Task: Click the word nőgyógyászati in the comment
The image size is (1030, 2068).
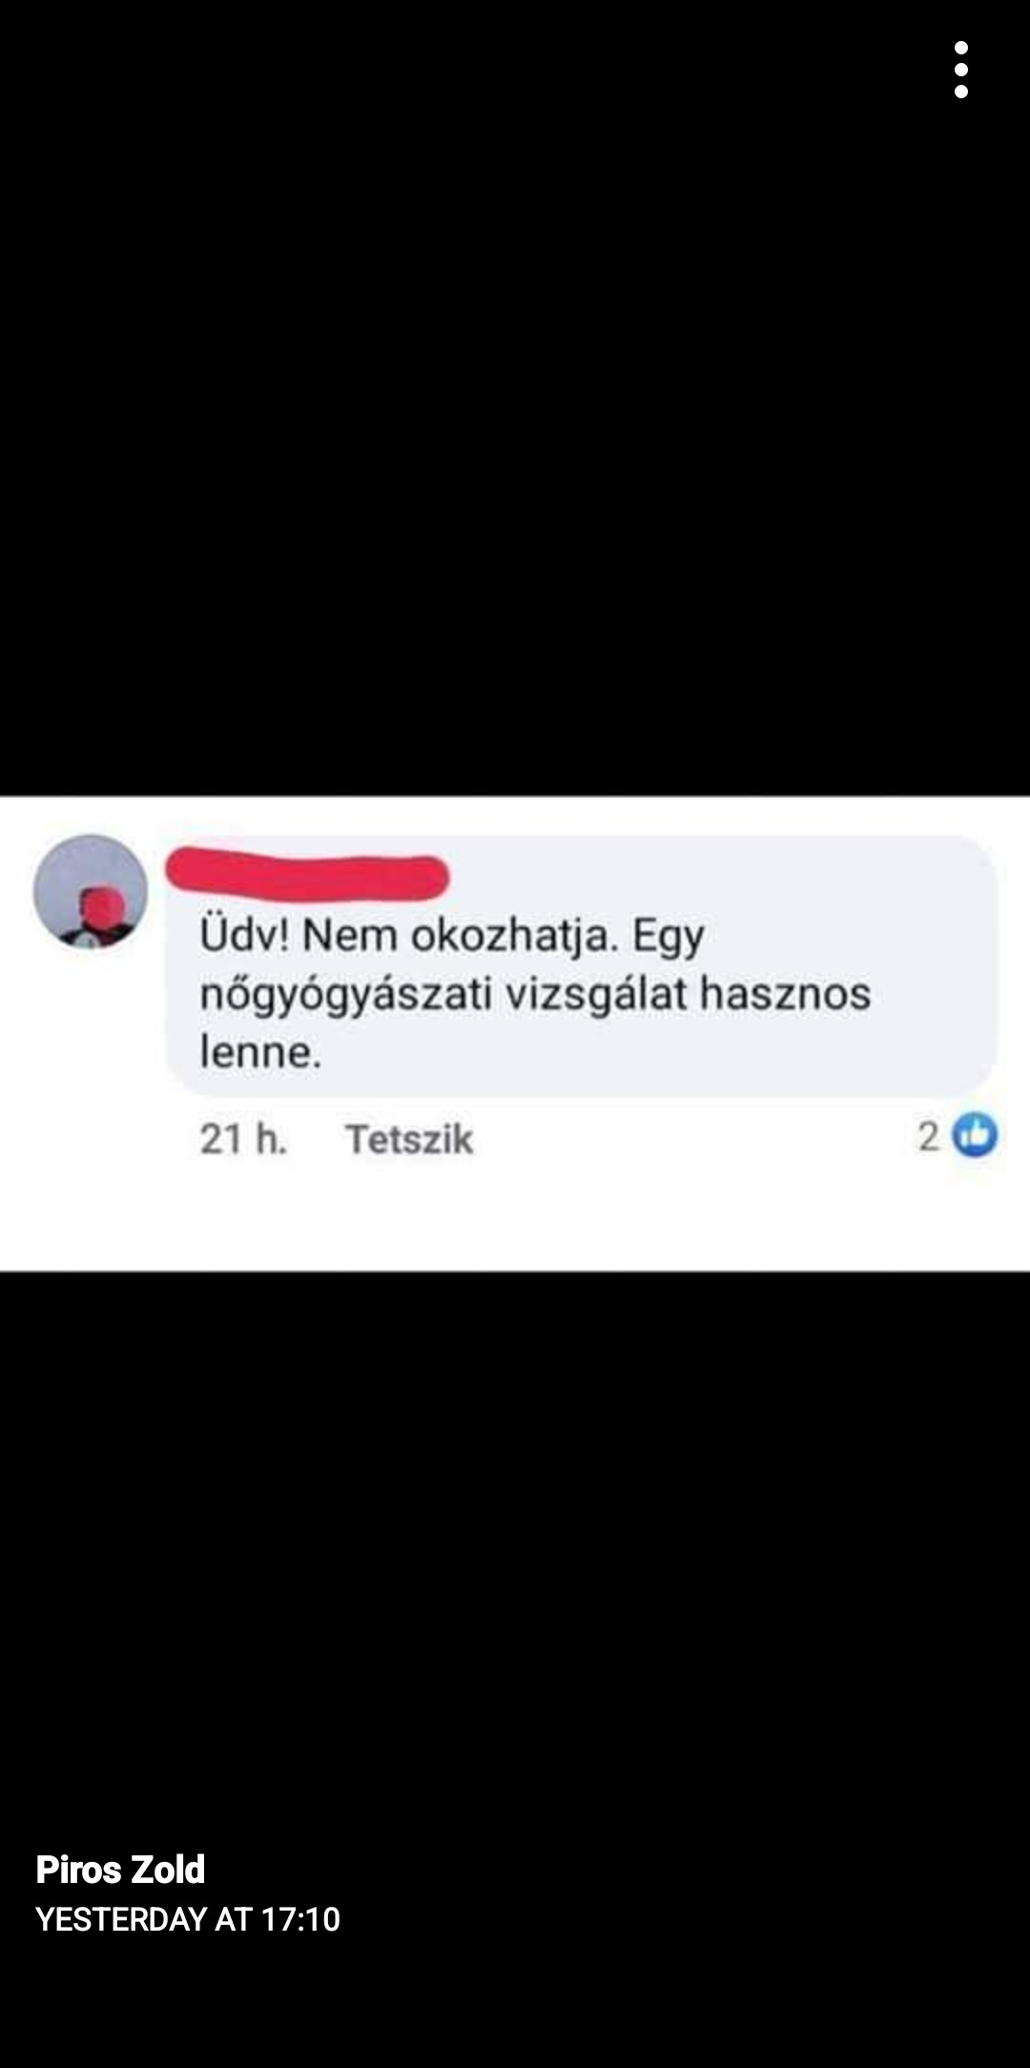Action: click(345, 995)
